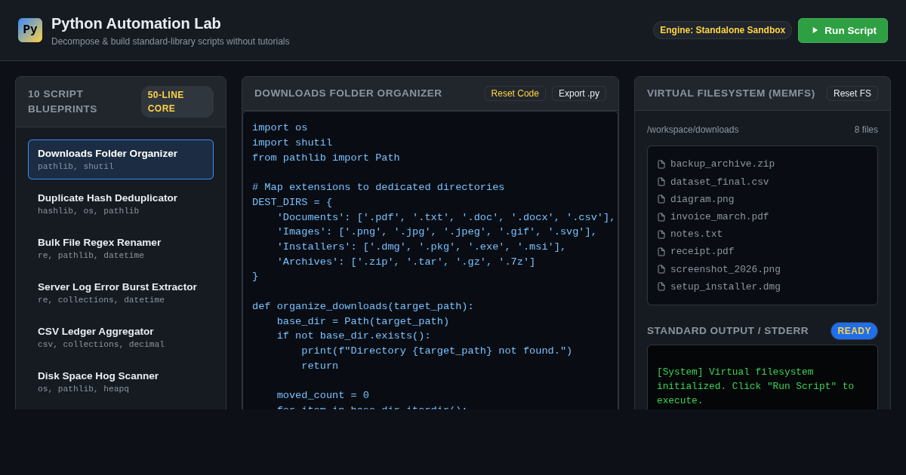906x475 pixels.
Task: Click the 'def organize_downloads(target_path):' line
Action: (363, 306)
